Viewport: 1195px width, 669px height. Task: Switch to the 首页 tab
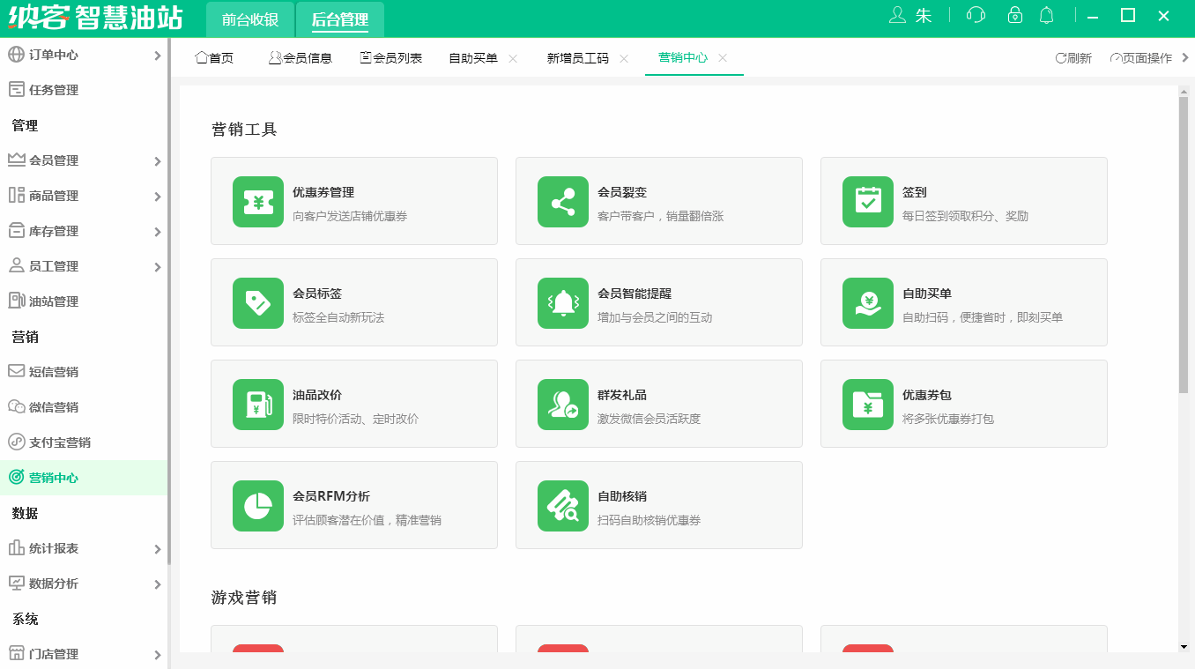coord(212,56)
